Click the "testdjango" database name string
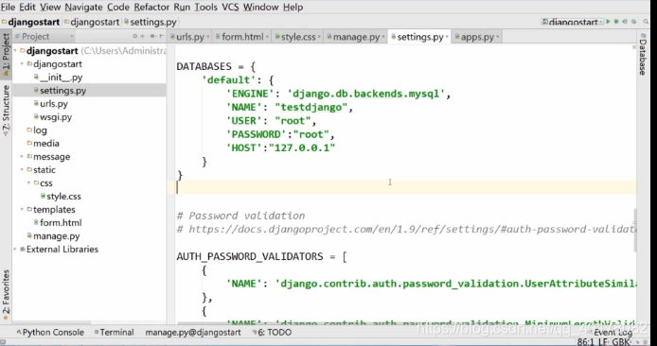Image resolution: width=657 pixels, height=346 pixels. point(311,108)
